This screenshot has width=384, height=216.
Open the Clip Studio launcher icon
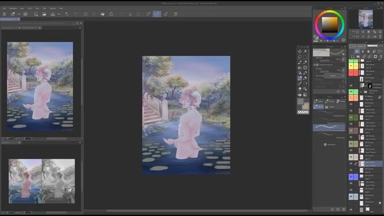[13, 14]
